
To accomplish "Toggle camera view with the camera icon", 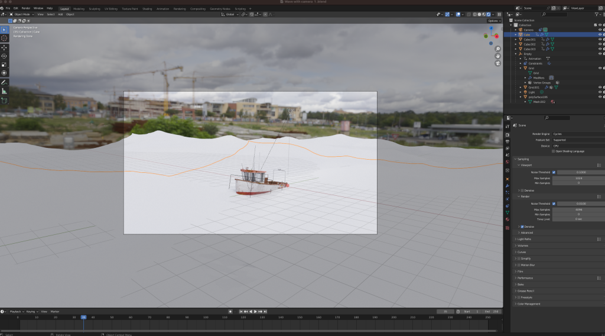I will coord(497,63).
